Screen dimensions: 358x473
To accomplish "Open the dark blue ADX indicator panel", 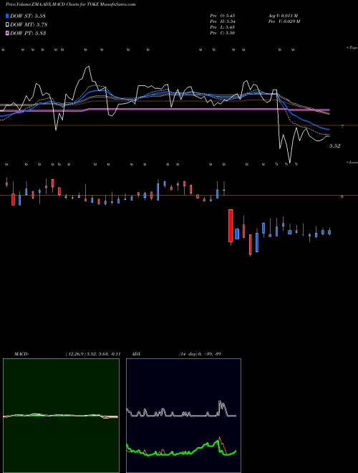I will (x=183, y=416).
